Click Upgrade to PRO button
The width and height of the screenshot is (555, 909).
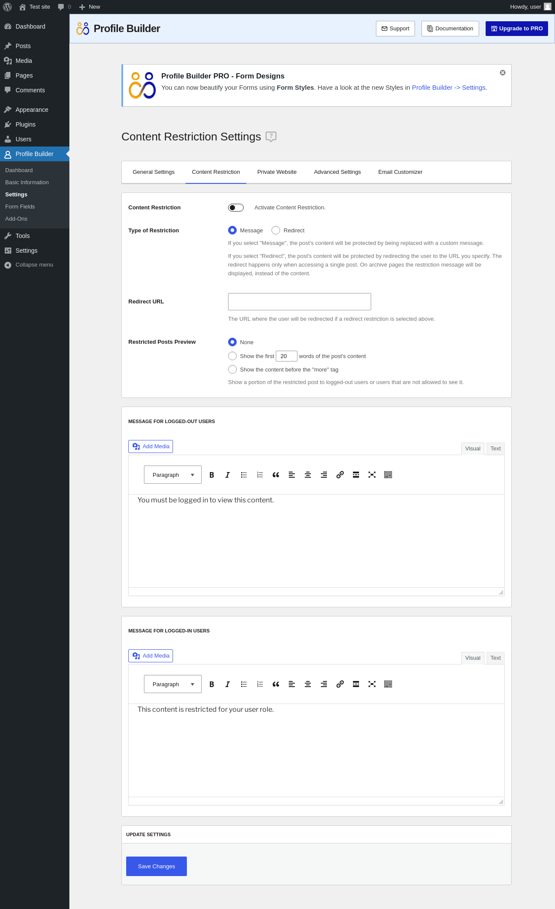[x=517, y=29]
